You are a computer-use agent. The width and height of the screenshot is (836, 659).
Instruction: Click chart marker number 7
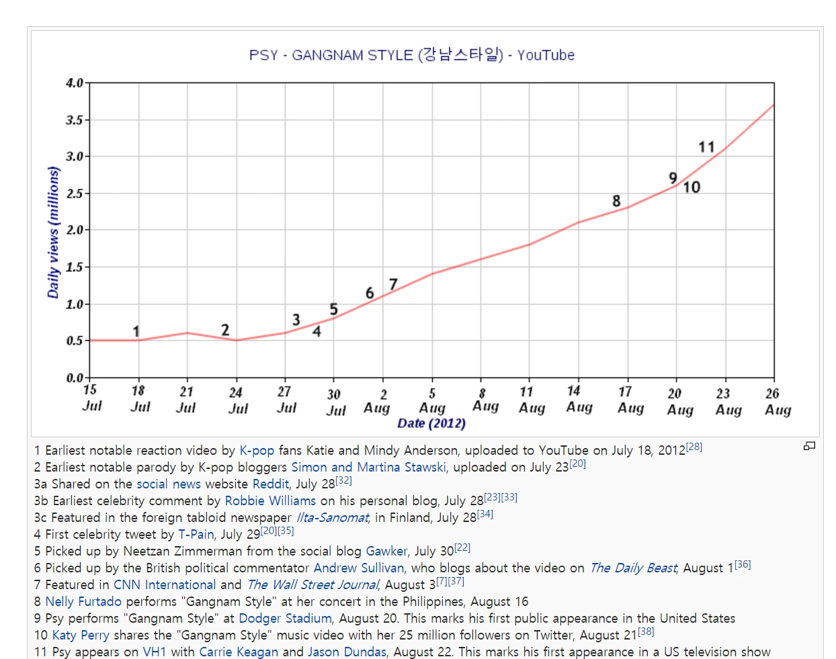coord(393,284)
